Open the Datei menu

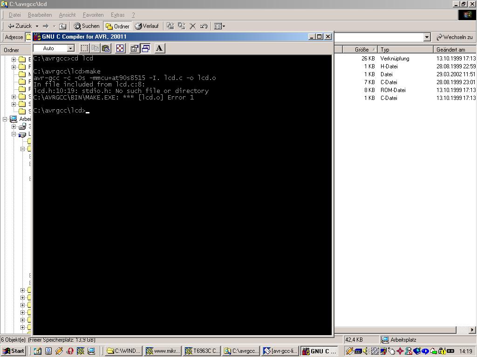coord(14,15)
